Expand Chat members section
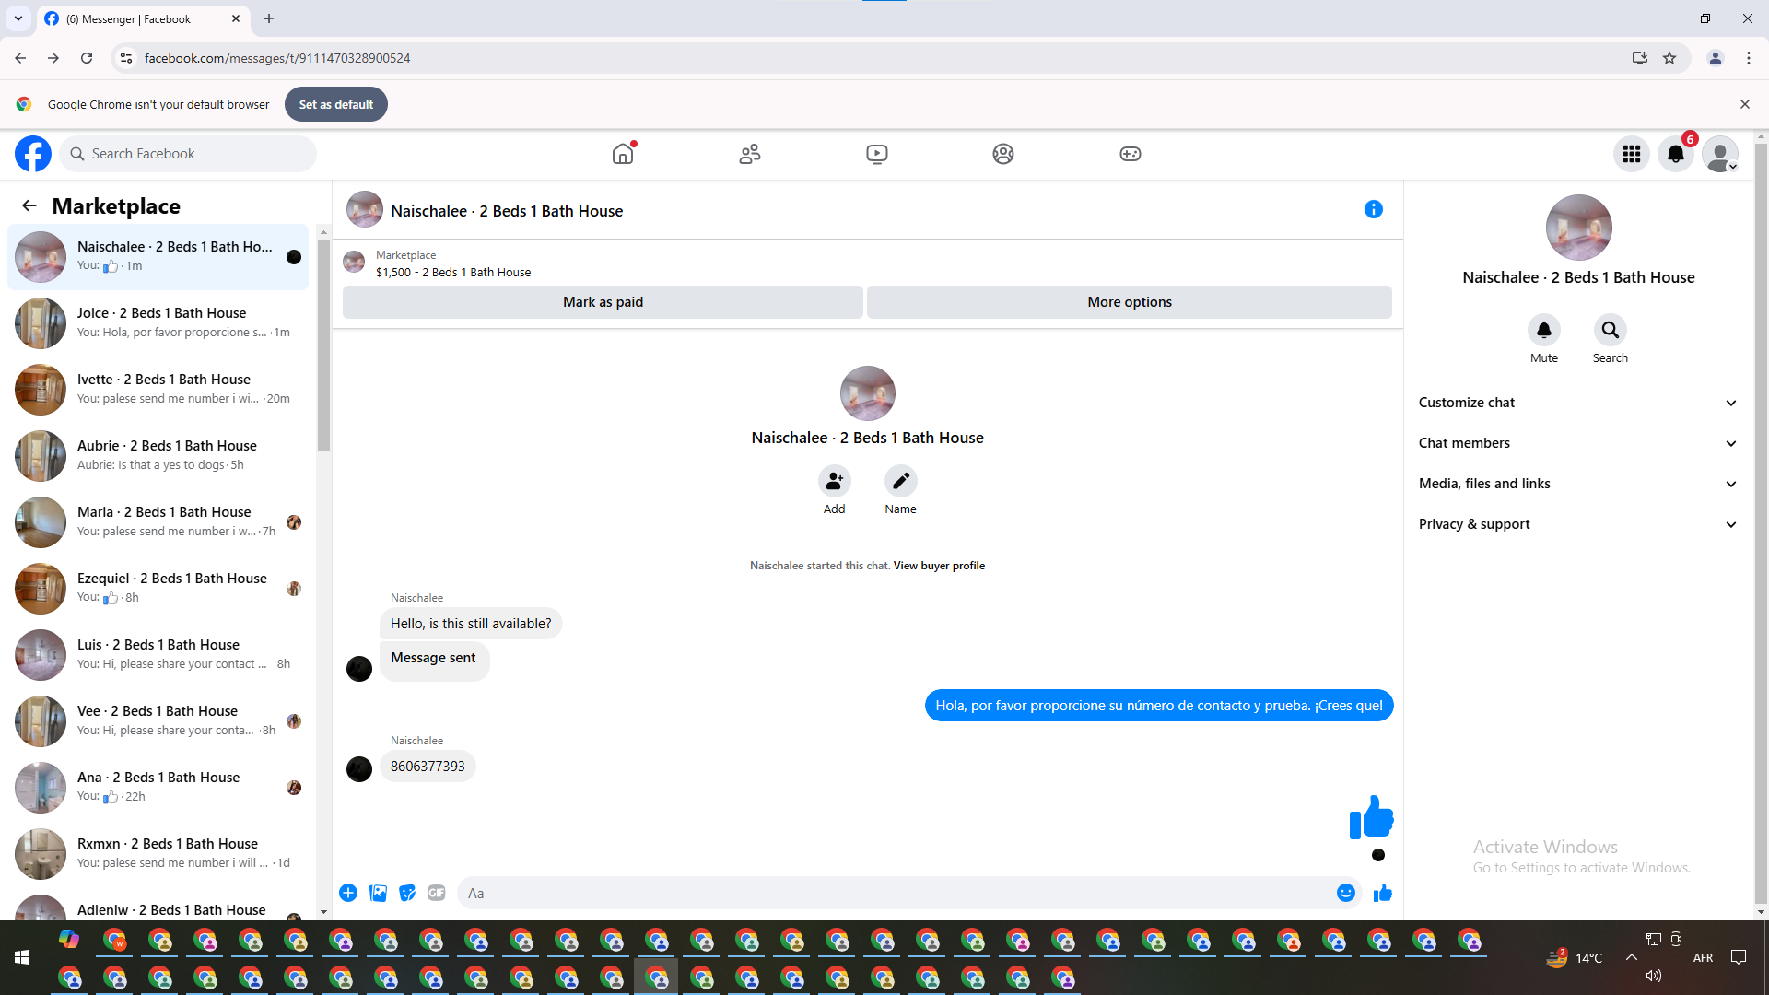The height and width of the screenshot is (995, 1769). (1578, 443)
